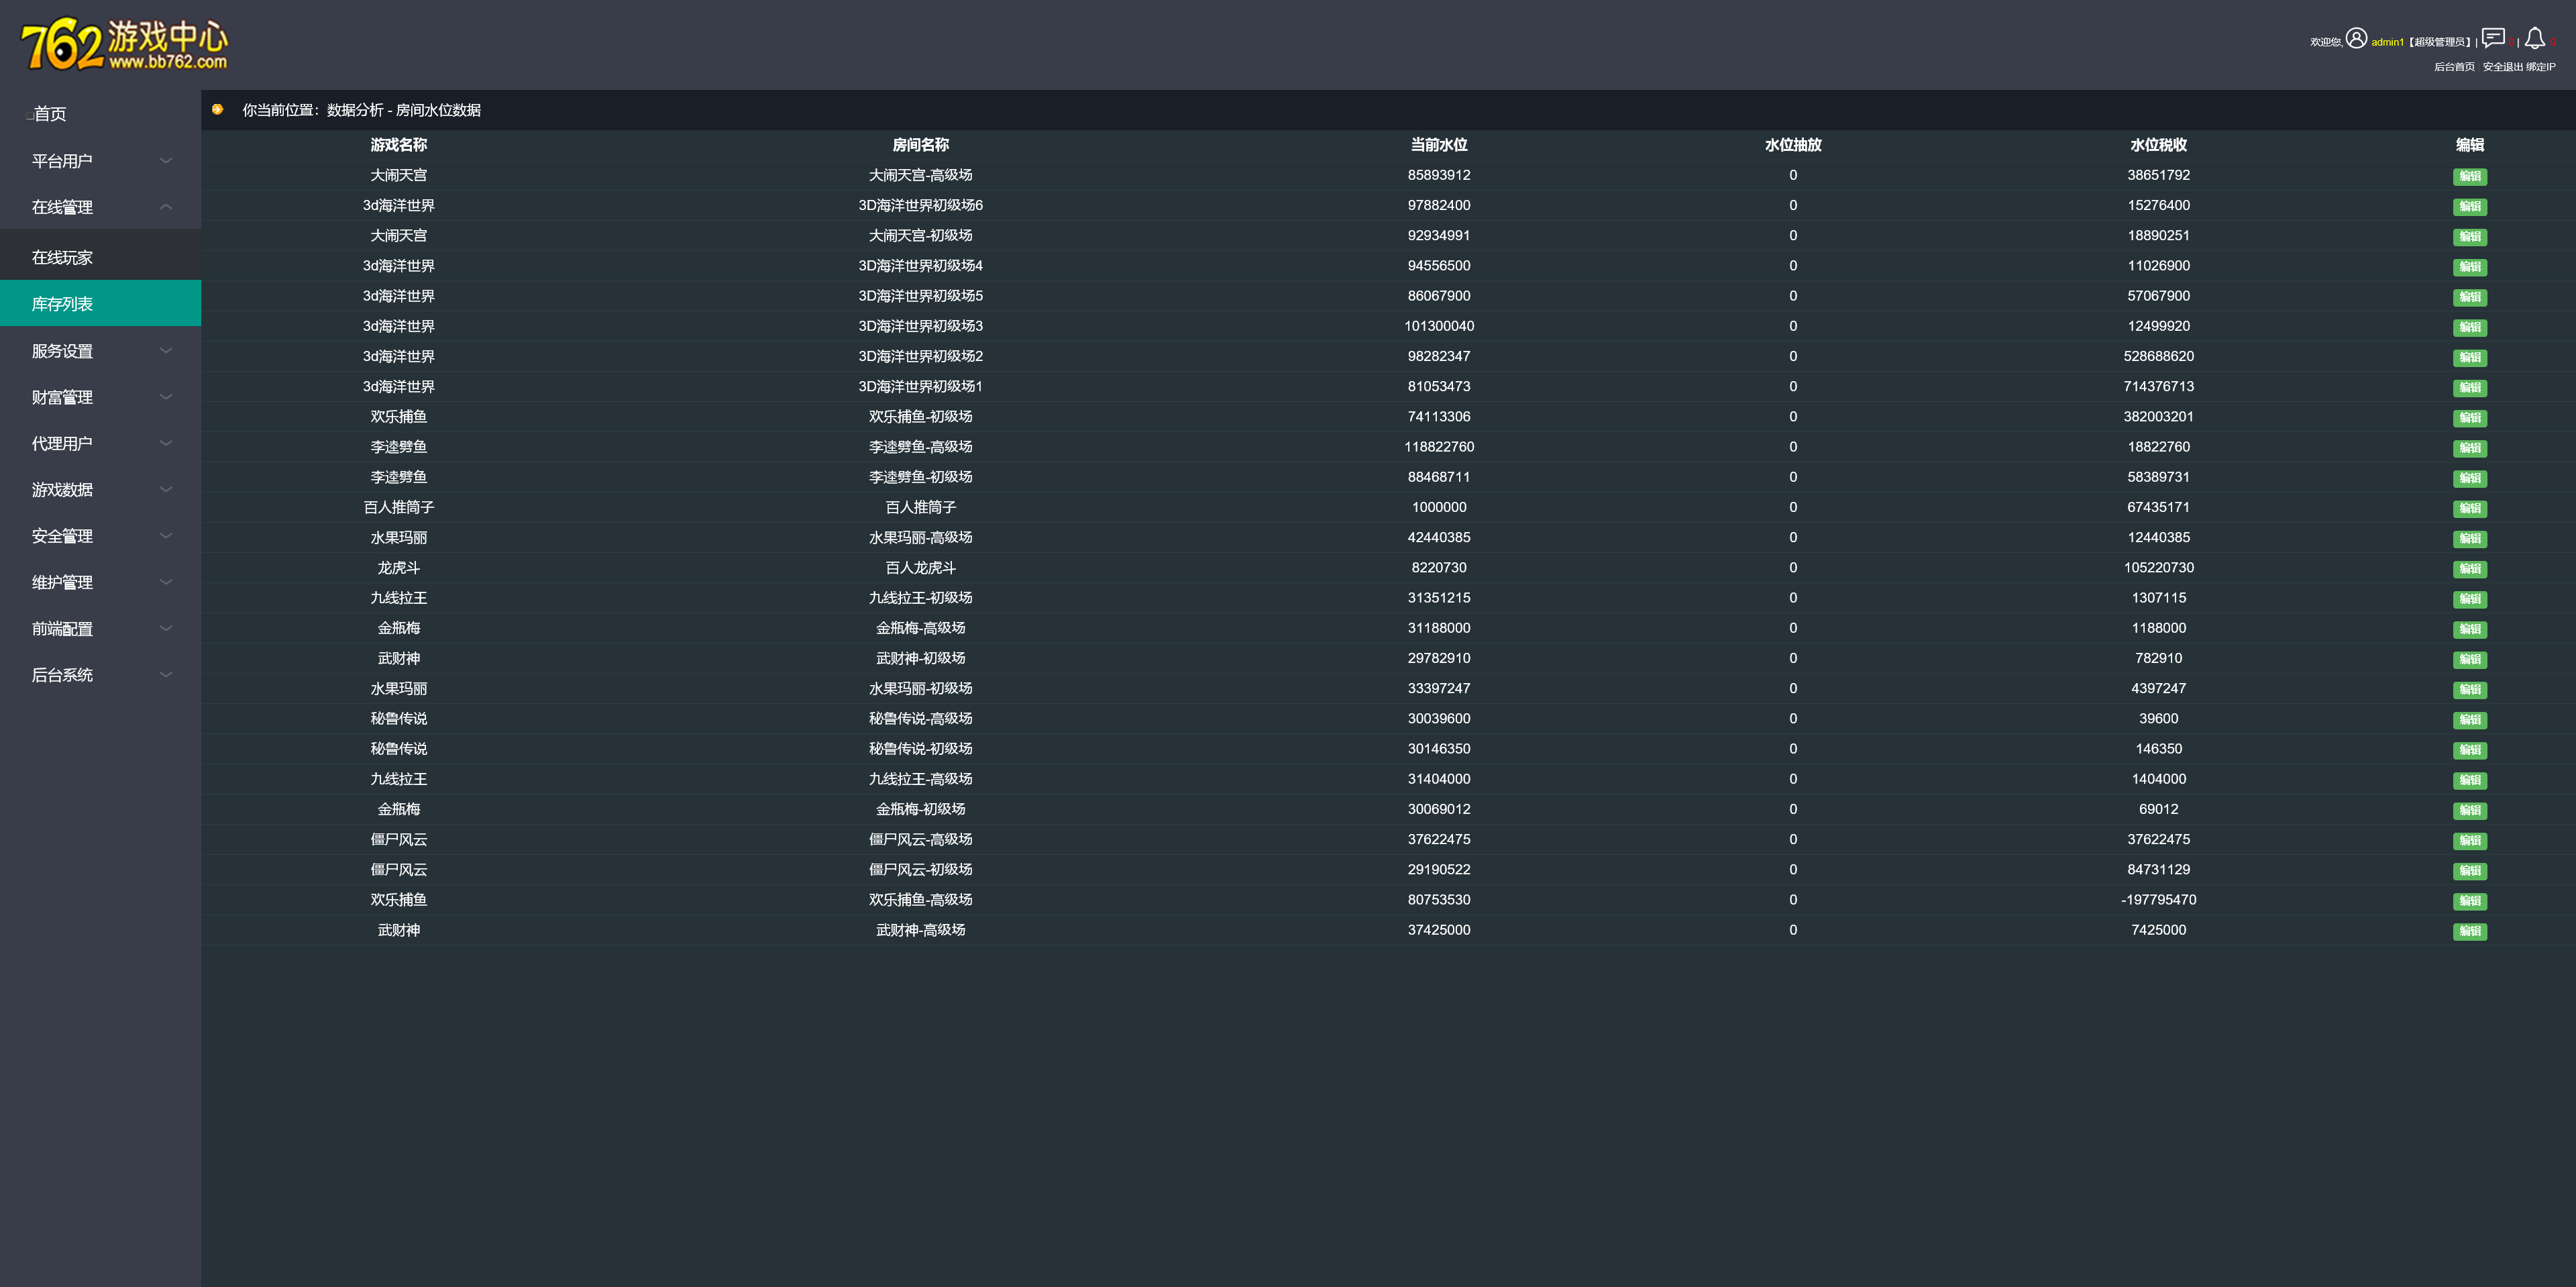Collapse the 在线管理 menu arrow

(166, 207)
